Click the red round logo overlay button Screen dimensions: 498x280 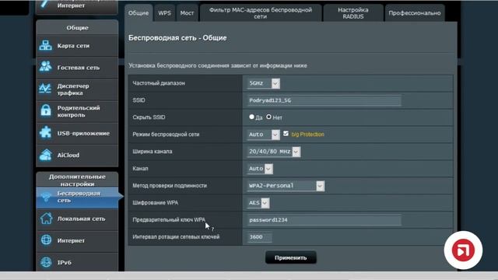463,250
